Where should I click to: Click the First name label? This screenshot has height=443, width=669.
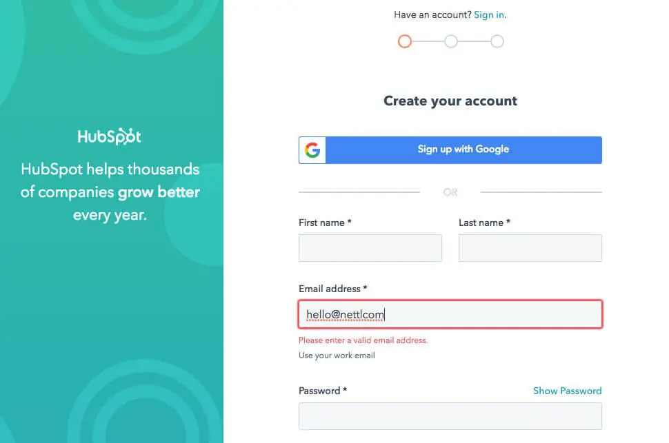[x=325, y=223]
